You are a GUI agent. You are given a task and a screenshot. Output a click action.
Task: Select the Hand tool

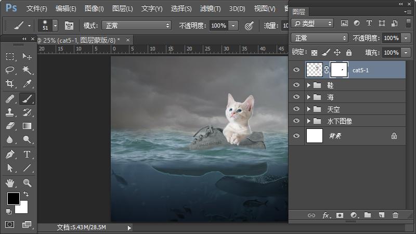click(10, 183)
